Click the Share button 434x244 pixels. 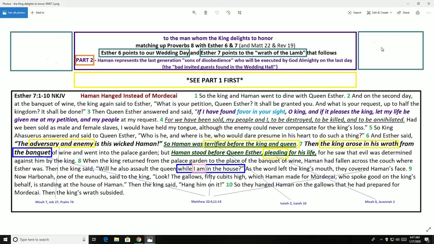(x=403, y=13)
